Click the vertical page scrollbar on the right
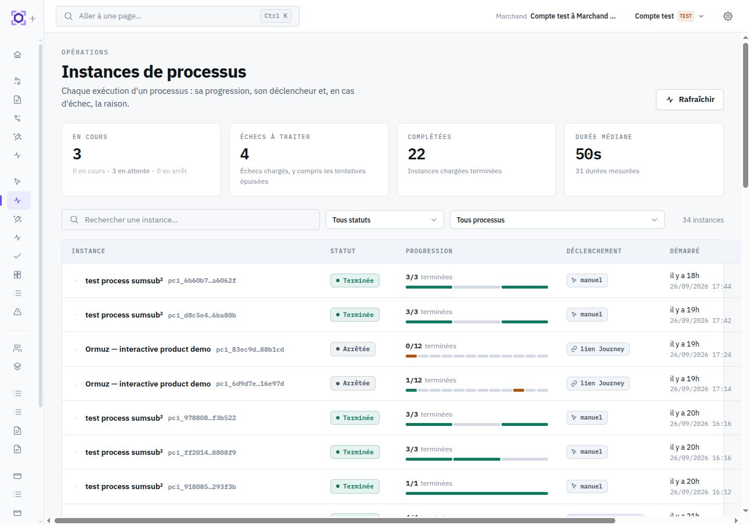 point(746,115)
